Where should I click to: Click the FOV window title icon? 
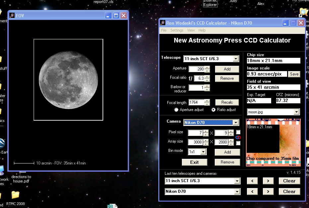(x=12, y=15)
